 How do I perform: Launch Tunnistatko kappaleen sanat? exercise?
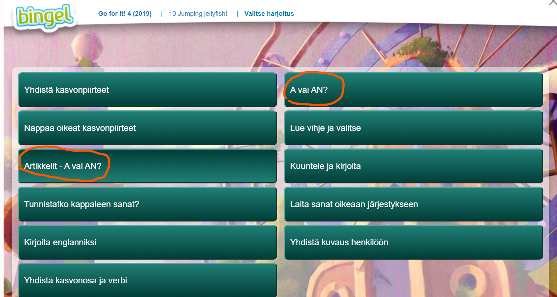pyautogui.click(x=147, y=204)
